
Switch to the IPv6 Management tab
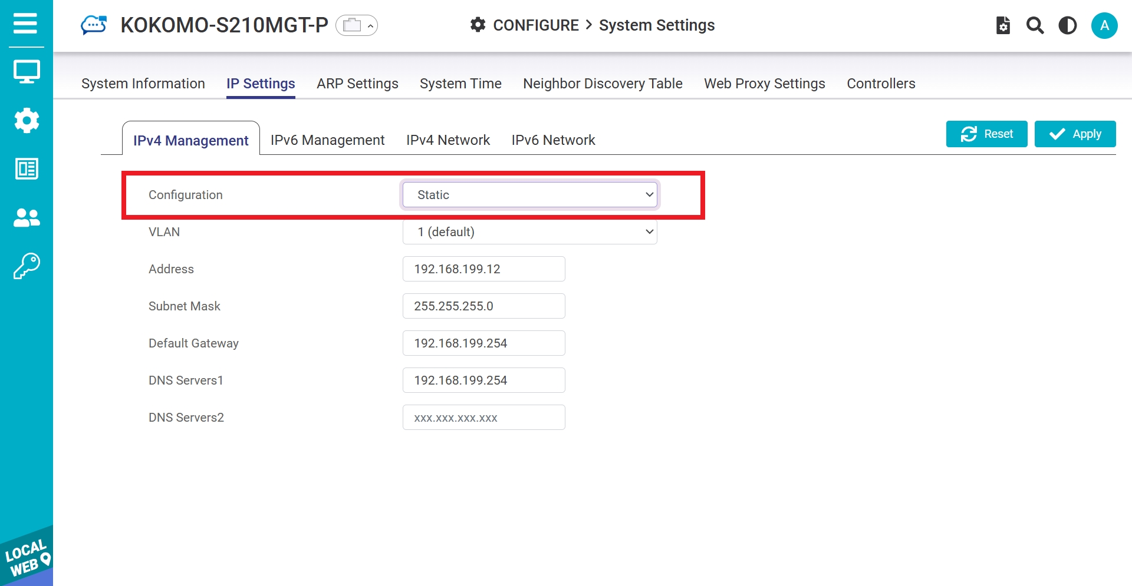point(327,140)
